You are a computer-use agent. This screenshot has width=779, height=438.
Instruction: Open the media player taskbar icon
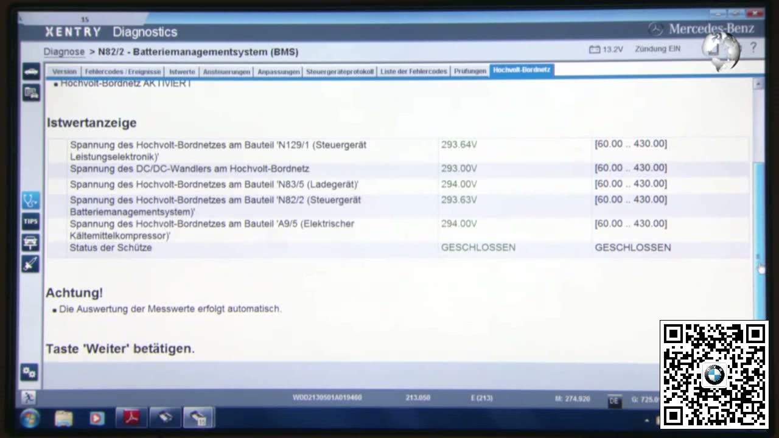97,418
